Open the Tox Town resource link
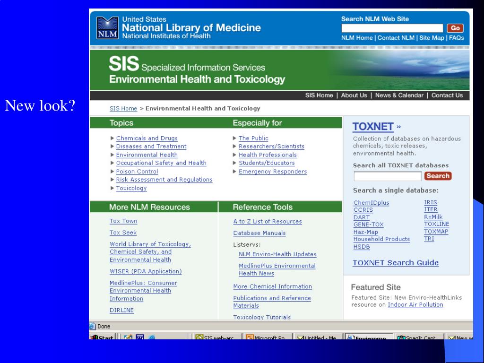Viewport: 484px width, 363px height. point(123,221)
